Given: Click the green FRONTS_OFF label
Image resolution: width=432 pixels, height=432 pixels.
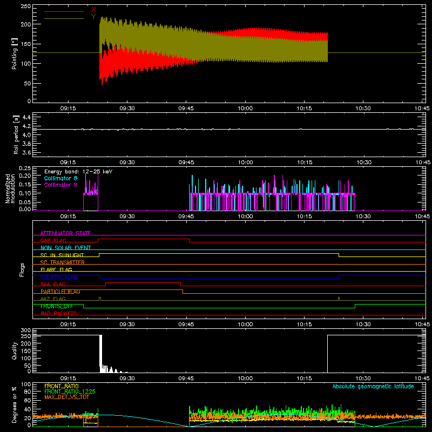Looking at the screenshot, I should pyautogui.click(x=57, y=306).
